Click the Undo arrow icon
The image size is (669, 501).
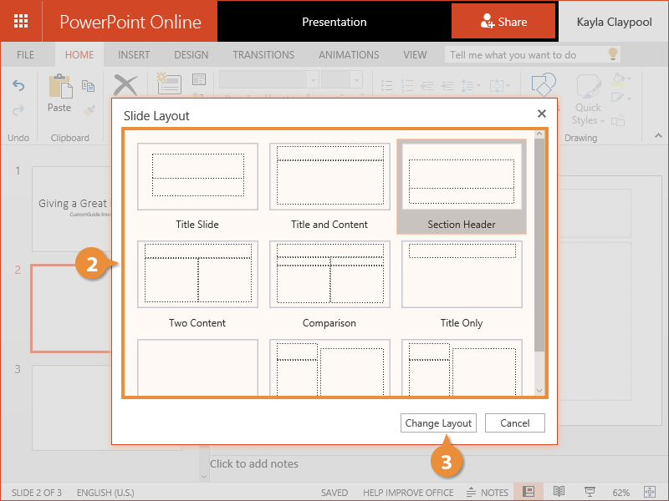coord(18,86)
